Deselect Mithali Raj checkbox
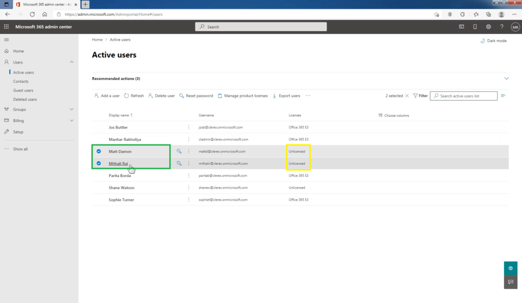 click(98, 163)
